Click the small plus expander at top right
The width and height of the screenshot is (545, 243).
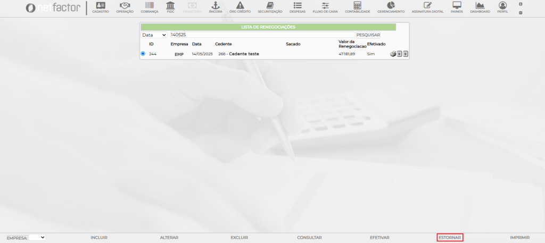520,4
